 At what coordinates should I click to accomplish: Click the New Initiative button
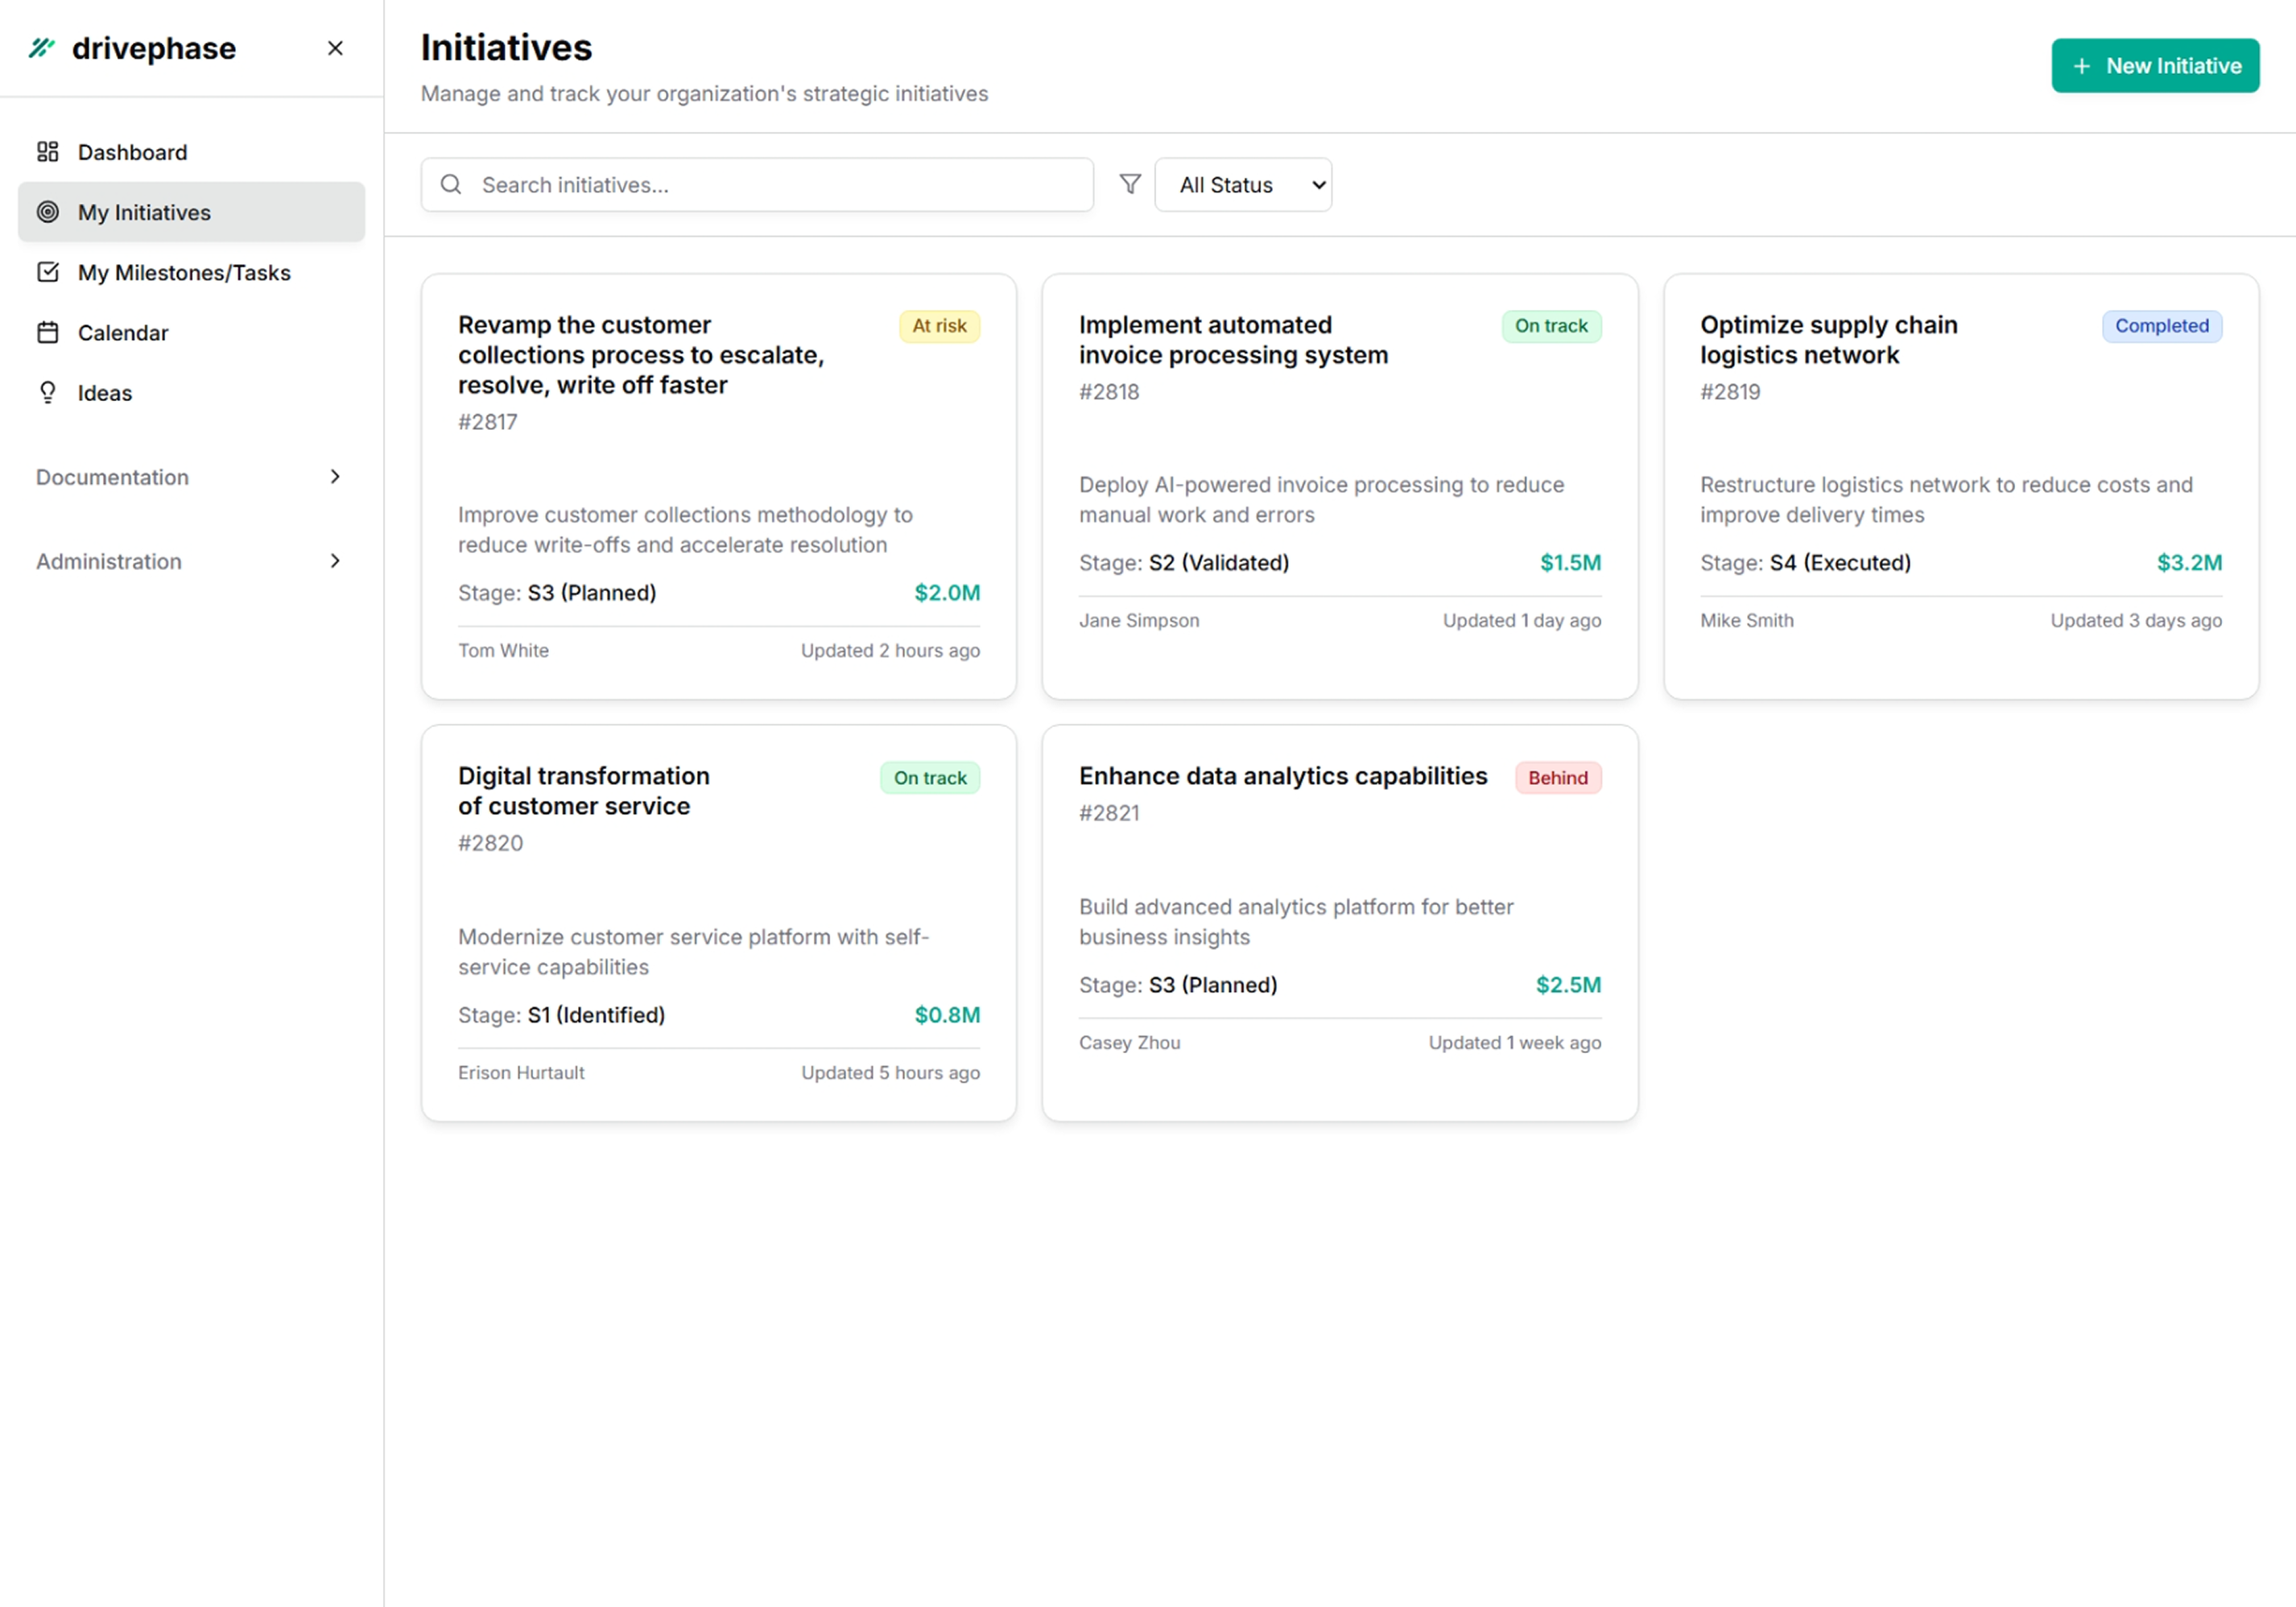coord(2154,66)
